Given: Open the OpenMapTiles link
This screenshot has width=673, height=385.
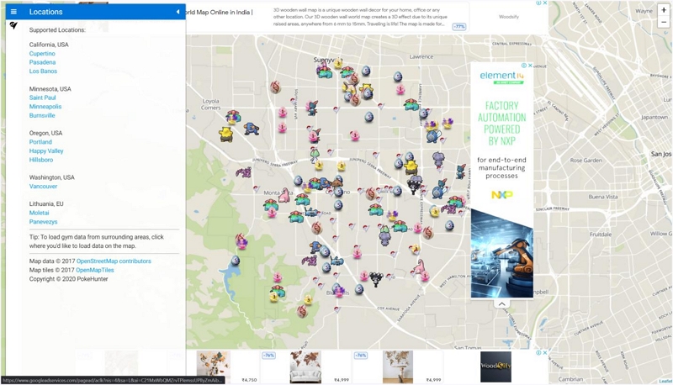Looking at the screenshot, I should [x=95, y=270].
